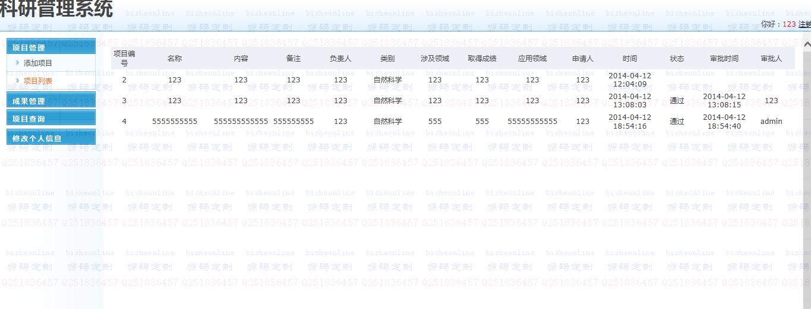Click the 涉及领域 column header
This screenshot has width=811, height=309.
pyautogui.click(x=435, y=58)
